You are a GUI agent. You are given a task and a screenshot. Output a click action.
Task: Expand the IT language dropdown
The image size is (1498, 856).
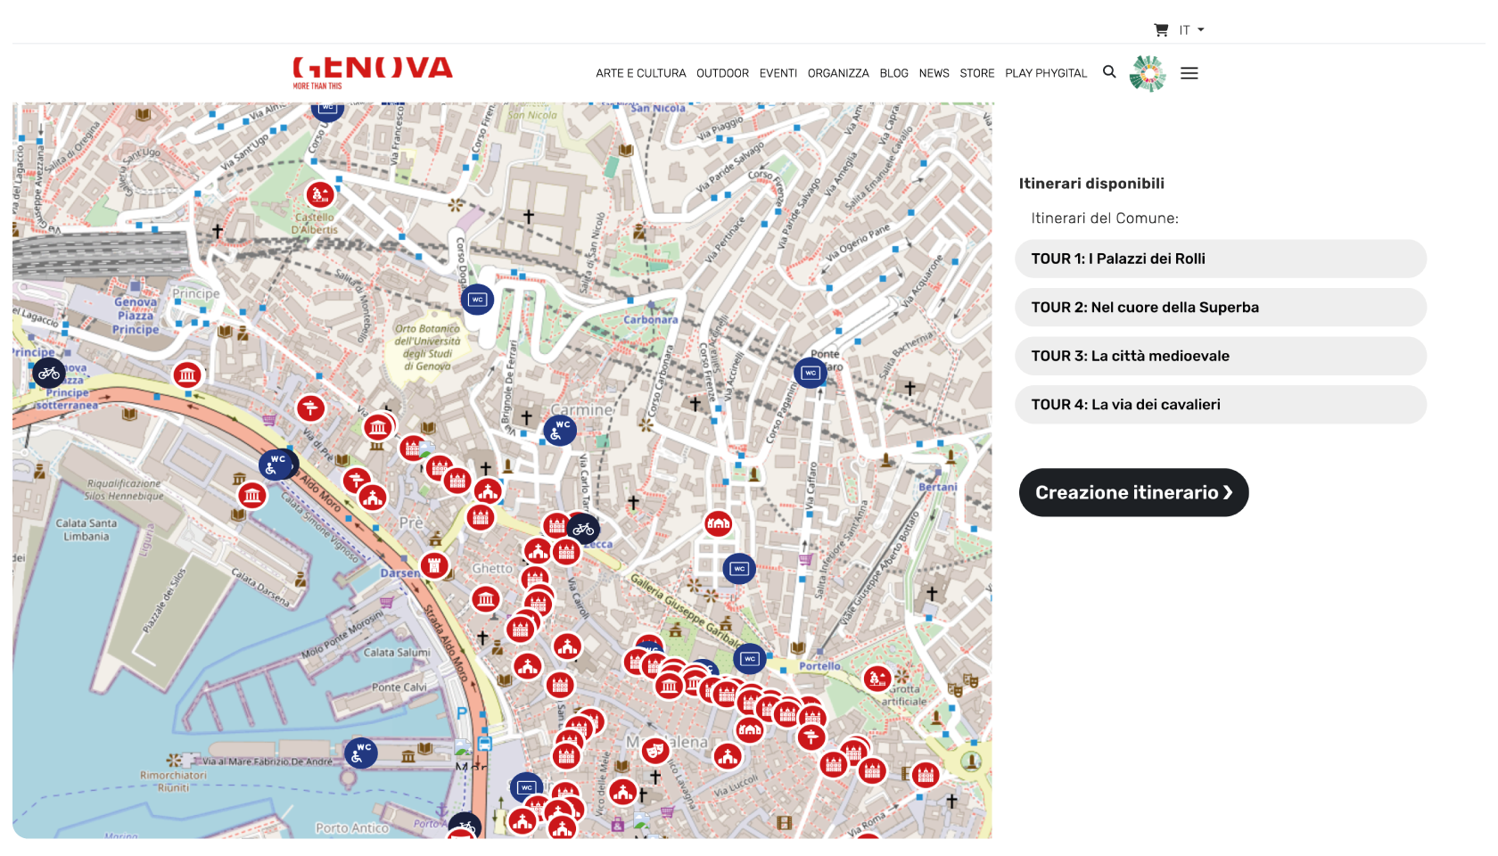tap(1191, 30)
